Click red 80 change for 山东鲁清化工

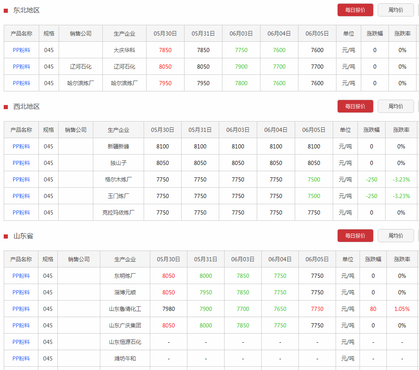(x=373, y=309)
